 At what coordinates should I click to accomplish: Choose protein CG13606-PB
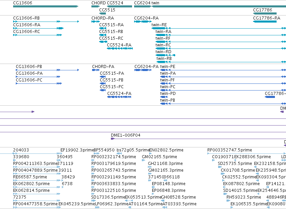(29, 67)
